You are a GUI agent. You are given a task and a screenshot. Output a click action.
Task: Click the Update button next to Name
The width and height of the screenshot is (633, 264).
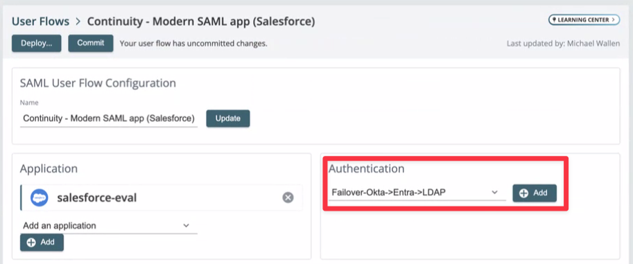click(228, 118)
